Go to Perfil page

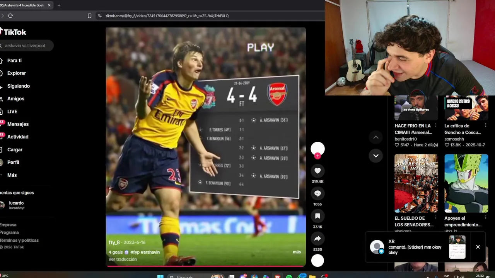pos(13,162)
